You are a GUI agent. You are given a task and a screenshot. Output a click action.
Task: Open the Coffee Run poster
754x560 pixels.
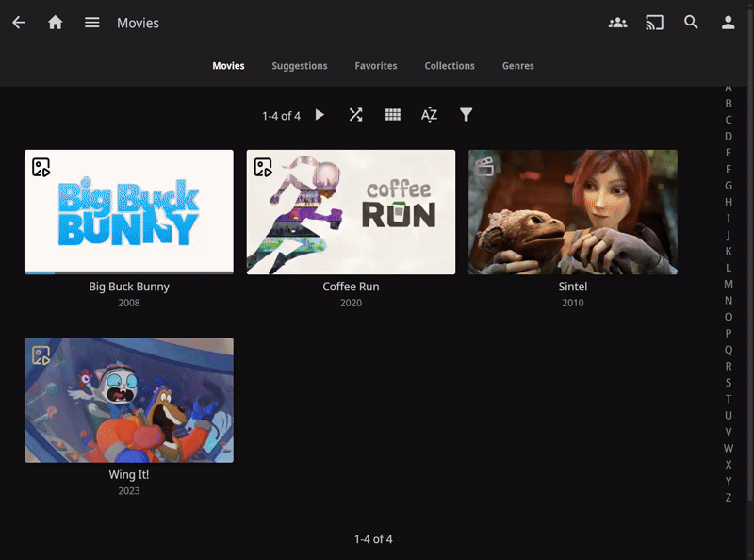click(x=351, y=212)
